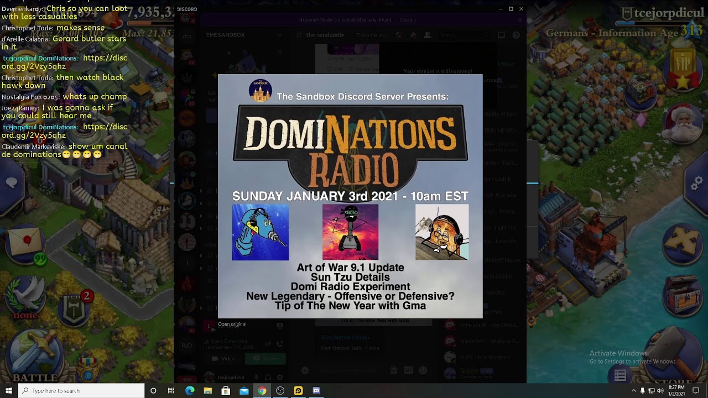The width and height of the screenshot is (708, 398).
Task: Open the Windows notification center
Action: click(x=696, y=391)
